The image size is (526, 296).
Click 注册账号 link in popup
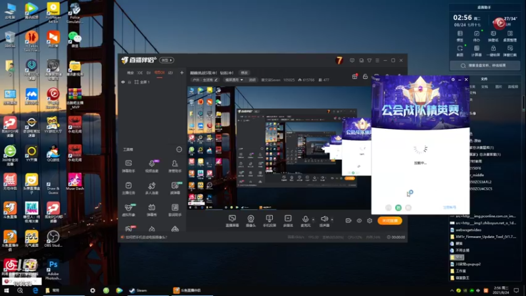(450, 207)
